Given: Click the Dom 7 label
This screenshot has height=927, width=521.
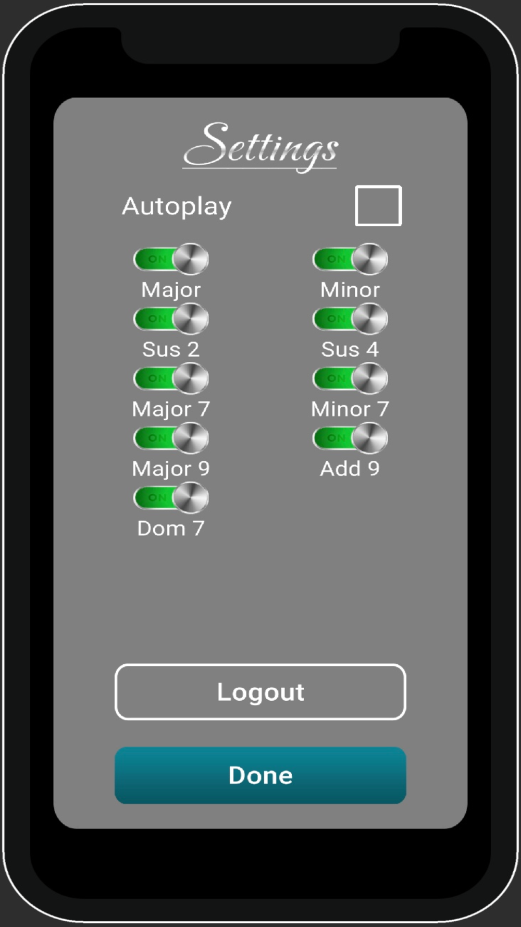Looking at the screenshot, I should click(171, 529).
